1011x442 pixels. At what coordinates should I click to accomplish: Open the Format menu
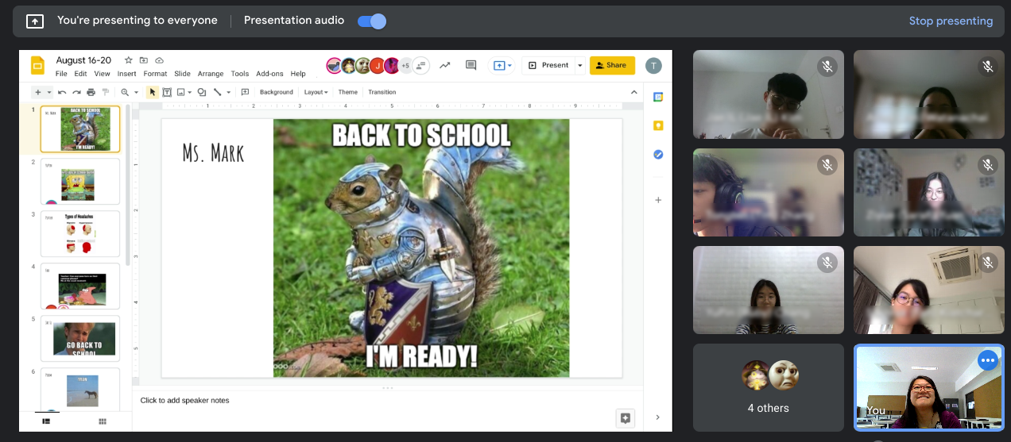(x=155, y=74)
